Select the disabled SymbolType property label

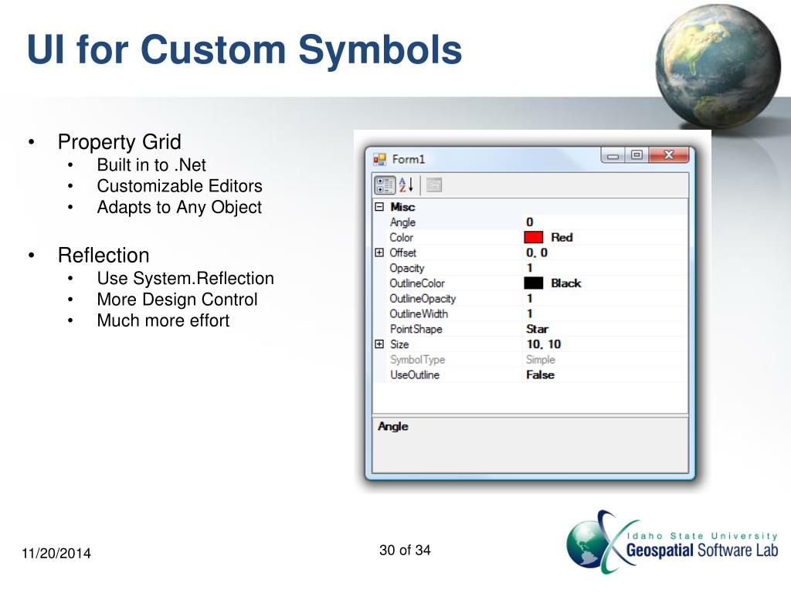[x=418, y=360]
